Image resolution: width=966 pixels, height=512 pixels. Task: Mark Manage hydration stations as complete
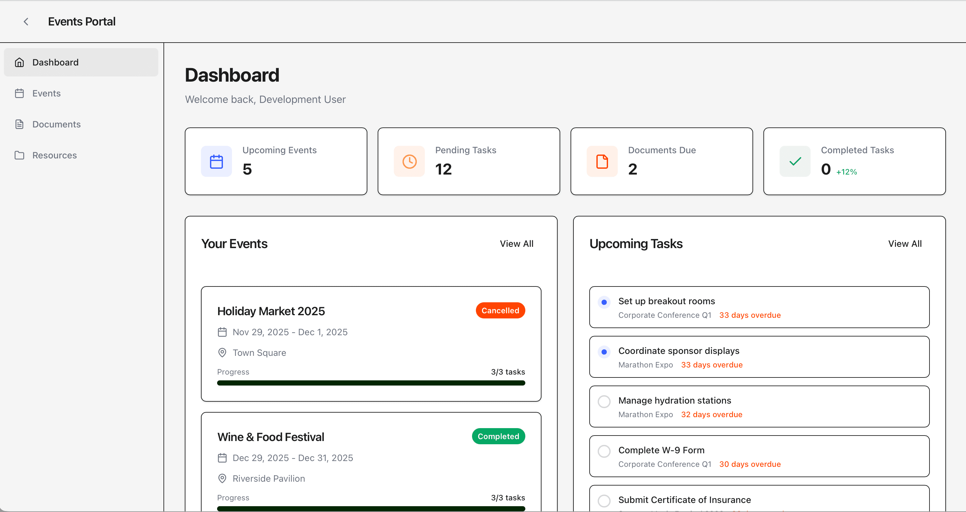(x=604, y=401)
